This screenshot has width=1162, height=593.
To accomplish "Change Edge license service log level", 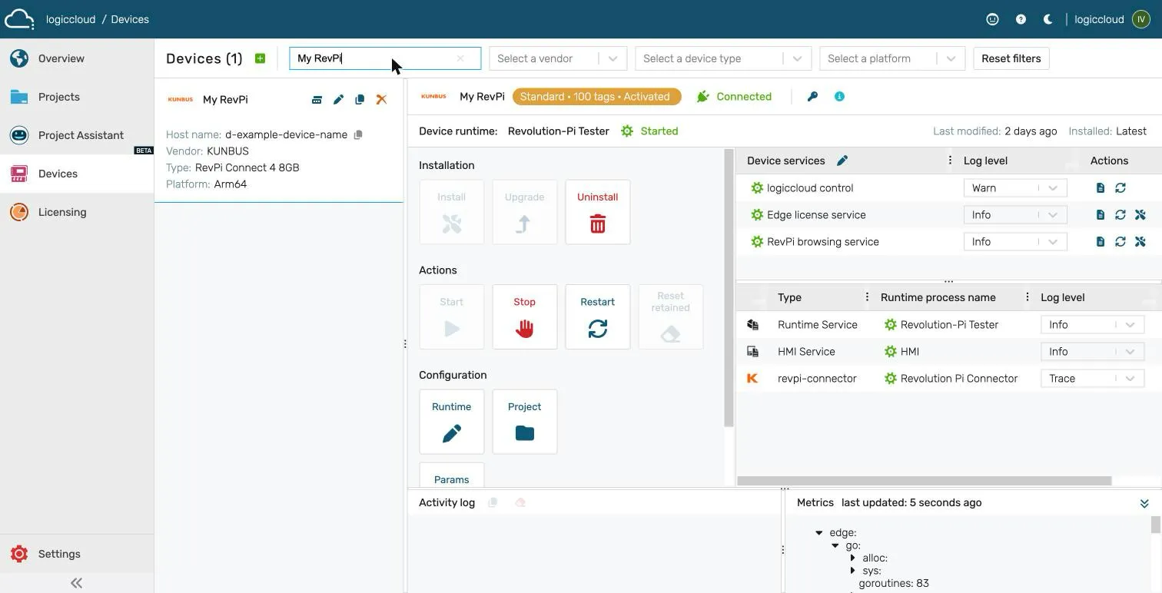I will pyautogui.click(x=1014, y=215).
